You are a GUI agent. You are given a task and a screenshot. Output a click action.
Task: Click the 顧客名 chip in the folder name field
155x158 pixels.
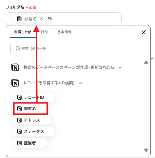pos(29,19)
